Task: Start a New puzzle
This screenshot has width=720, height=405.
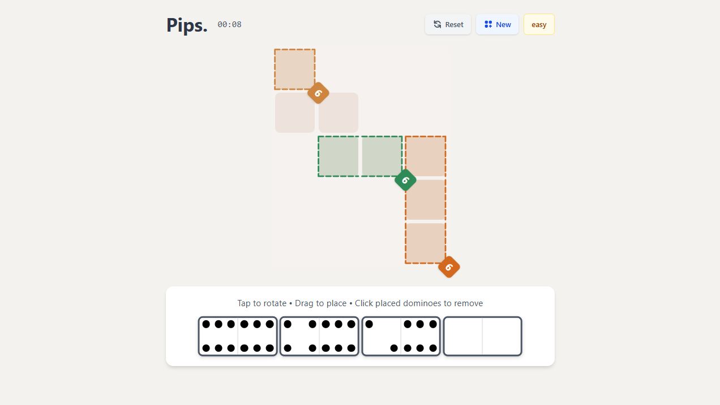Action: (x=497, y=24)
